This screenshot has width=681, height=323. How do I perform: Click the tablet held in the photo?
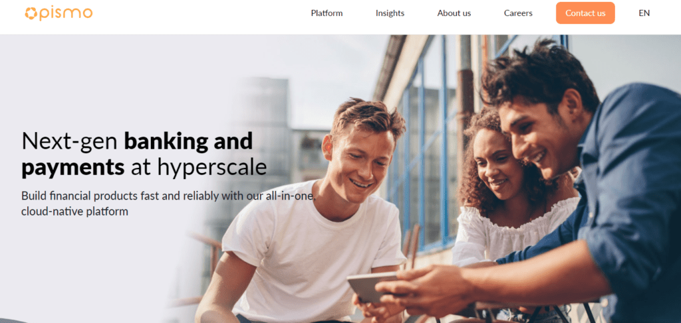(372, 287)
